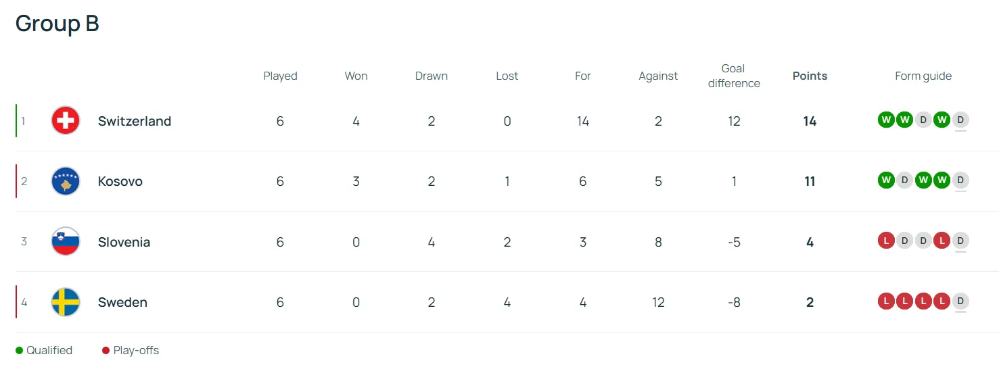Open the Kosovo team link
Image resolution: width=999 pixels, height=369 pixels.
[x=120, y=181]
